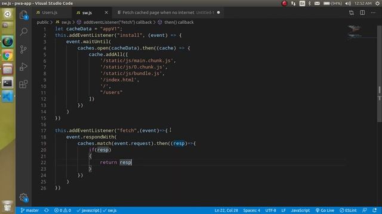Viewport: 382px width, 214px height.
Task: Open the Manage settings gear
Action: 24,197
